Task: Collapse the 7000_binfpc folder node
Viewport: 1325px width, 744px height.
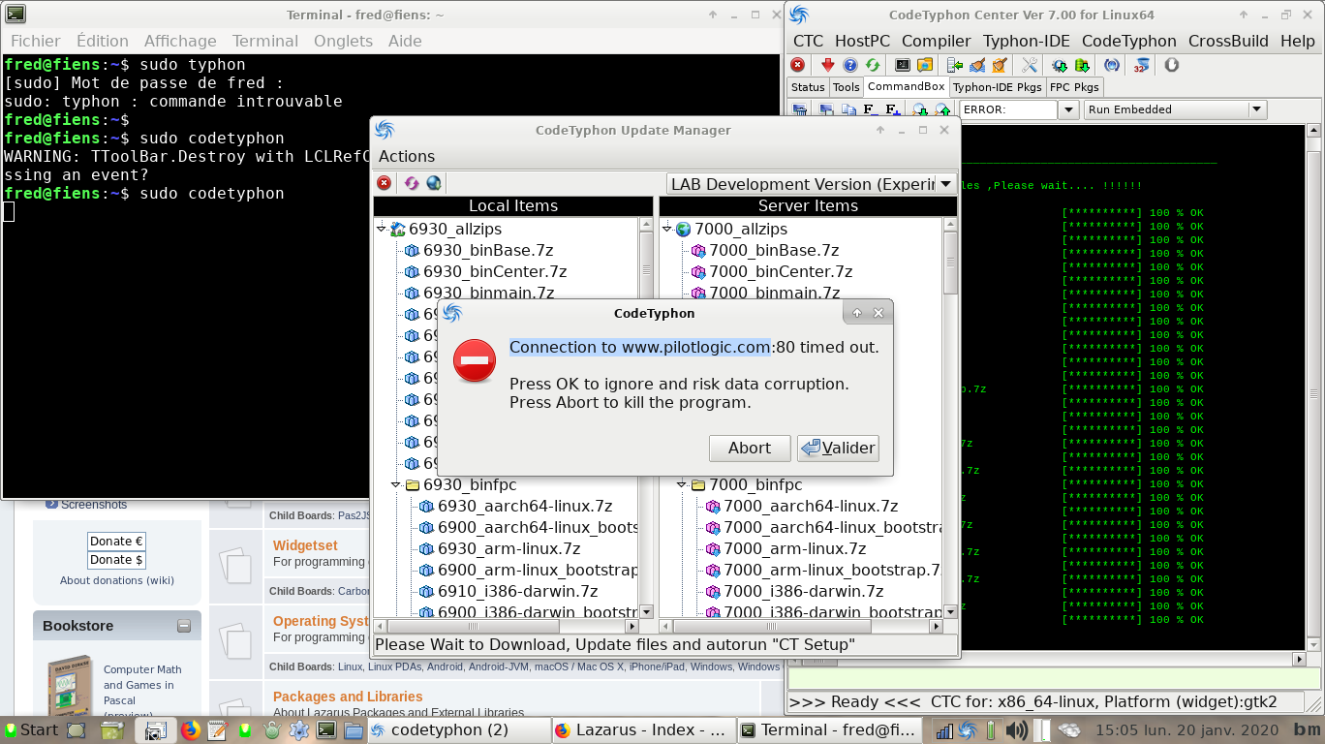Action: pos(682,484)
